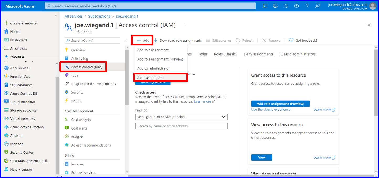Click View button in View access card
Image resolution: width=379 pixels, height=178 pixels.
pos(262,158)
